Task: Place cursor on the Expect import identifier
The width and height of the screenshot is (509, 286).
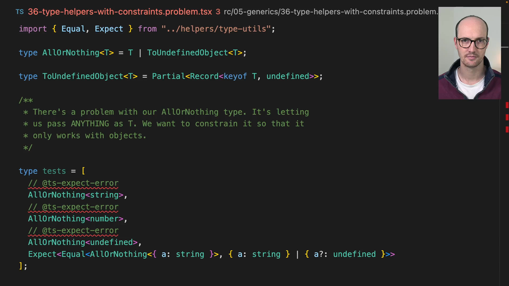Action: (109, 29)
